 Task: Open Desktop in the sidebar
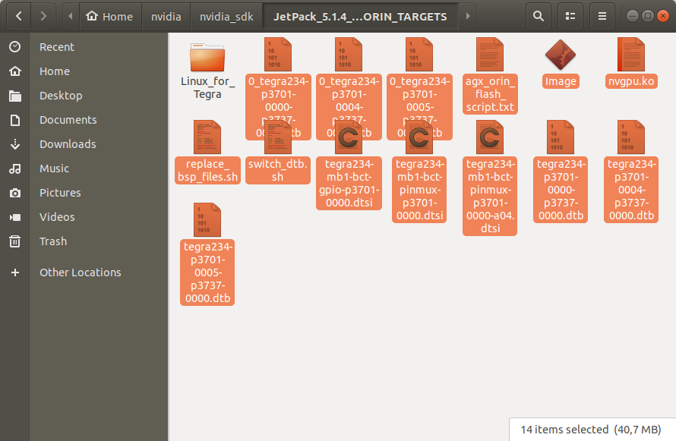point(84,96)
